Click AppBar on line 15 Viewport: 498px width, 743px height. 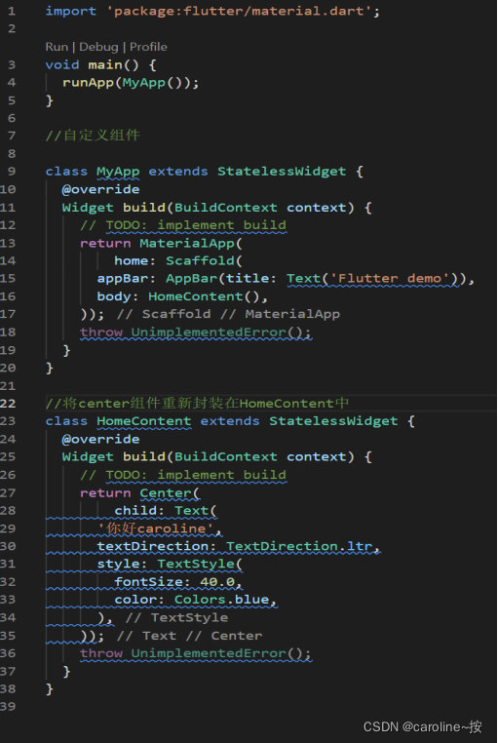tap(191, 279)
